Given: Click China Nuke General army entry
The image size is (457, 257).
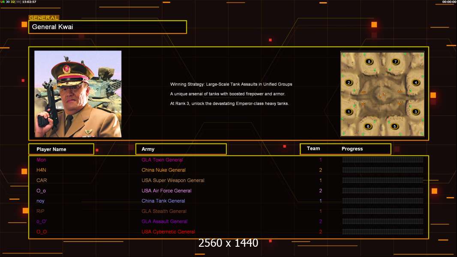Looking at the screenshot, I should (163, 170).
